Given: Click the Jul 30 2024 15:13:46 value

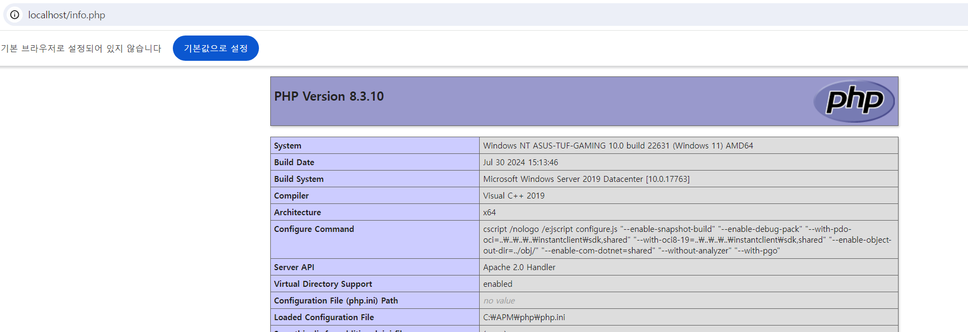Looking at the screenshot, I should click(521, 163).
